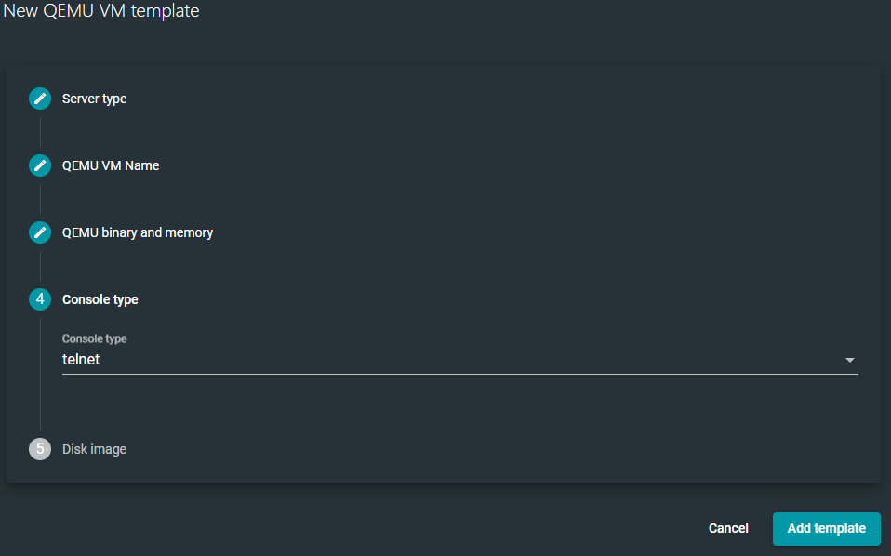Click the QEMU VM Name pencil icon
This screenshot has height=556, width=891.
point(39,165)
